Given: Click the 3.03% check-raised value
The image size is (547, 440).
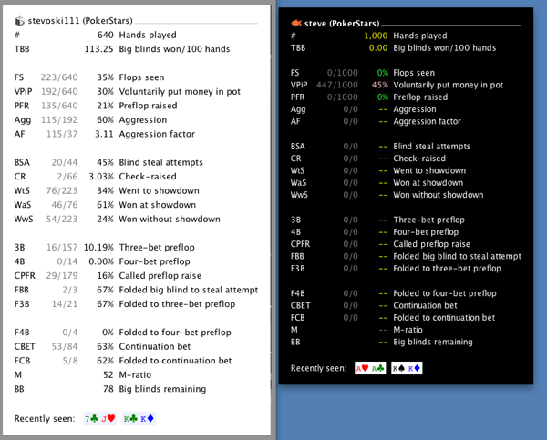Looking at the screenshot, I should 101,177.
